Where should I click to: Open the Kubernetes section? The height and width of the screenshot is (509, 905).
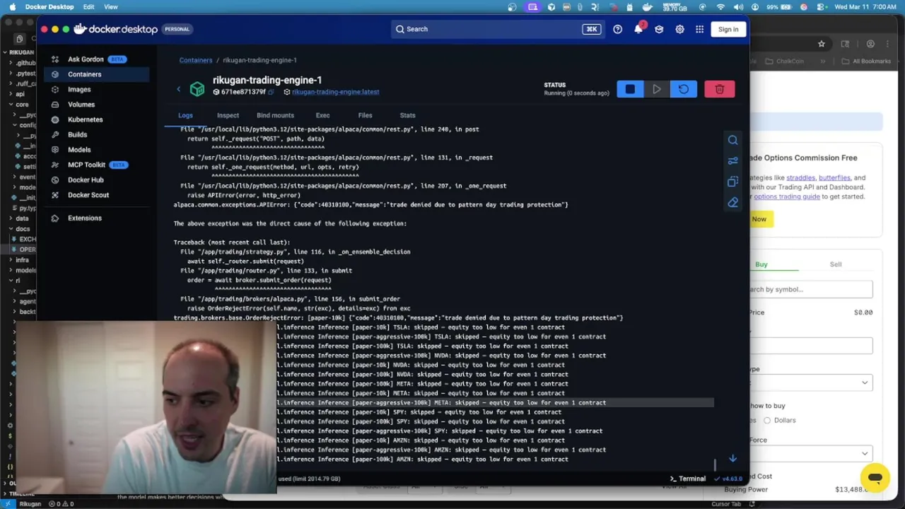click(x=85, y=119)
